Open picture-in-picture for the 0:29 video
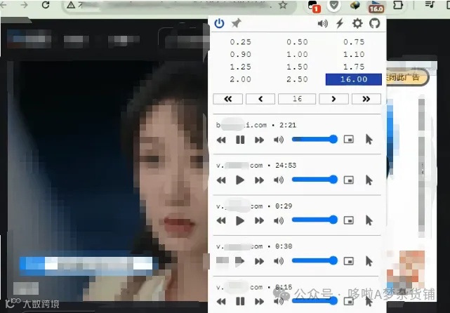 pyautogui.click(x=349, y=220)
